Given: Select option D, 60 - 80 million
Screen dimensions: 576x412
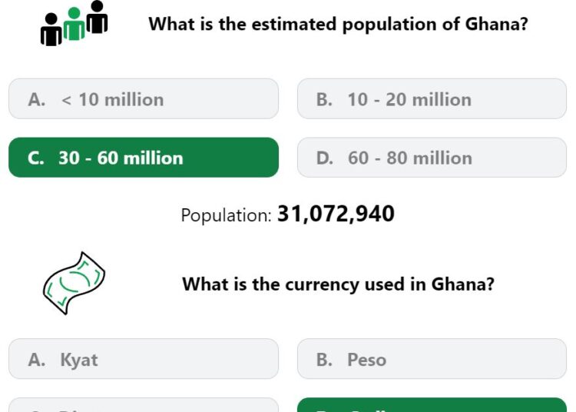Looking at the screenshot, I should pos(432,158).
